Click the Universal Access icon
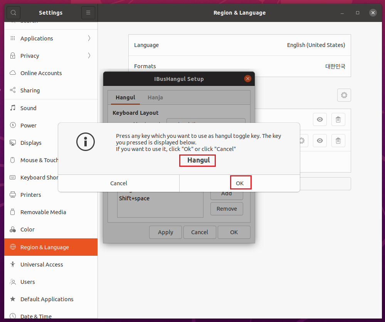The image size is (385, 322). point(13,264)
